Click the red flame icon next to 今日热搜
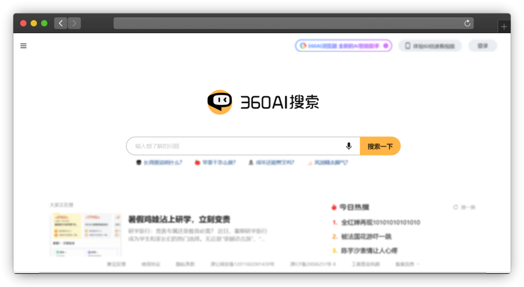The image size is (524, 287). (x=334, y=207)
